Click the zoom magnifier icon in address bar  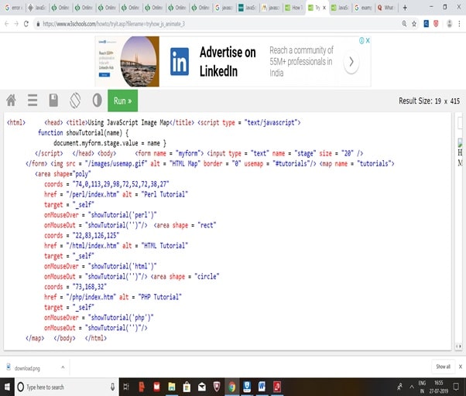pos(404,23)
